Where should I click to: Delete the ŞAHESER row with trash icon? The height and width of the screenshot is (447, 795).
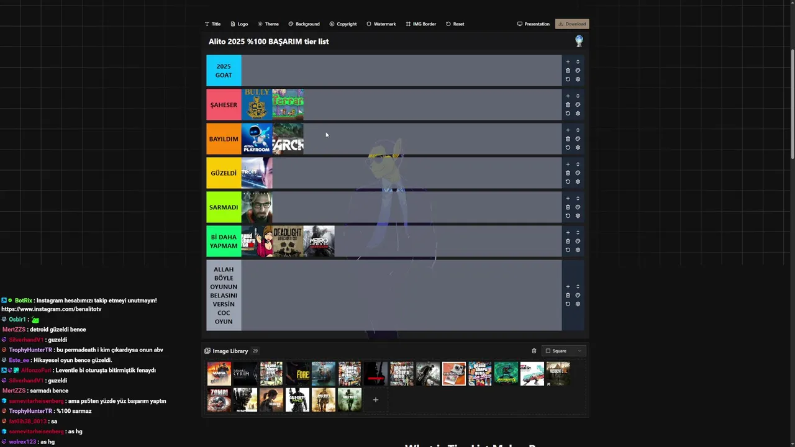coord(568,104)
